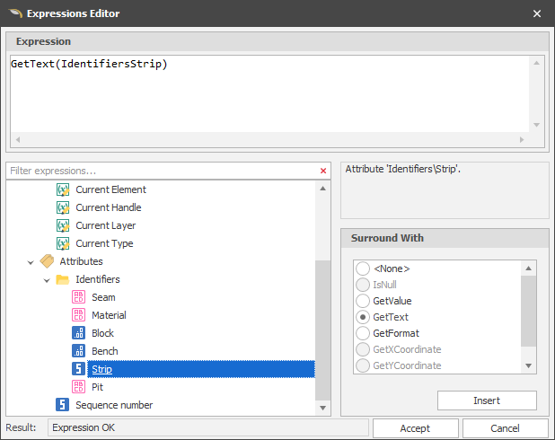The height and width of the screenshot is (440, 555).
Task: Click the Current Layer variable icon
Action: 63,225
